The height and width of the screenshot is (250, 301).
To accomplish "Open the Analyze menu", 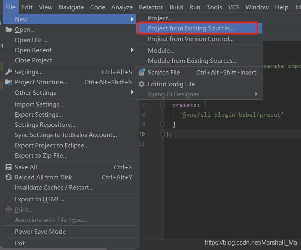I will click(x=122, y=7).
